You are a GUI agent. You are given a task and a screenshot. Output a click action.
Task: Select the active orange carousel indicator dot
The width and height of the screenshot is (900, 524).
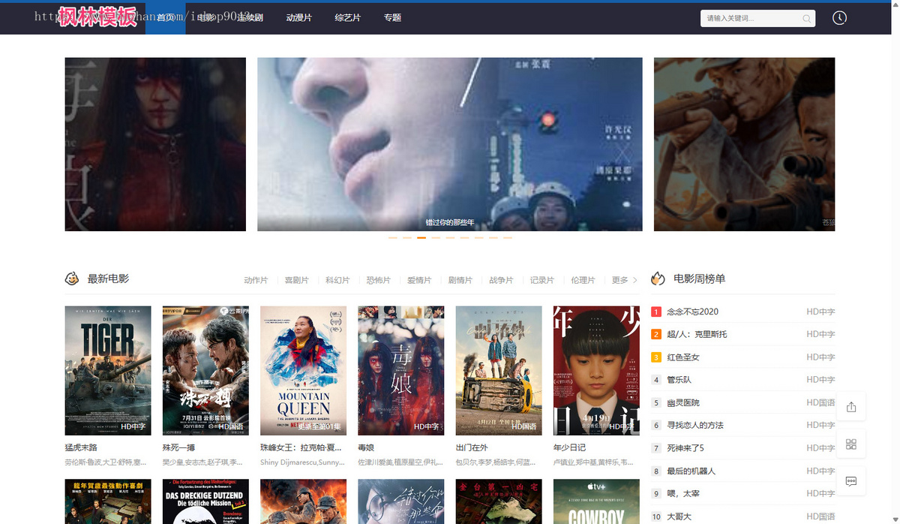pos(421,238)
